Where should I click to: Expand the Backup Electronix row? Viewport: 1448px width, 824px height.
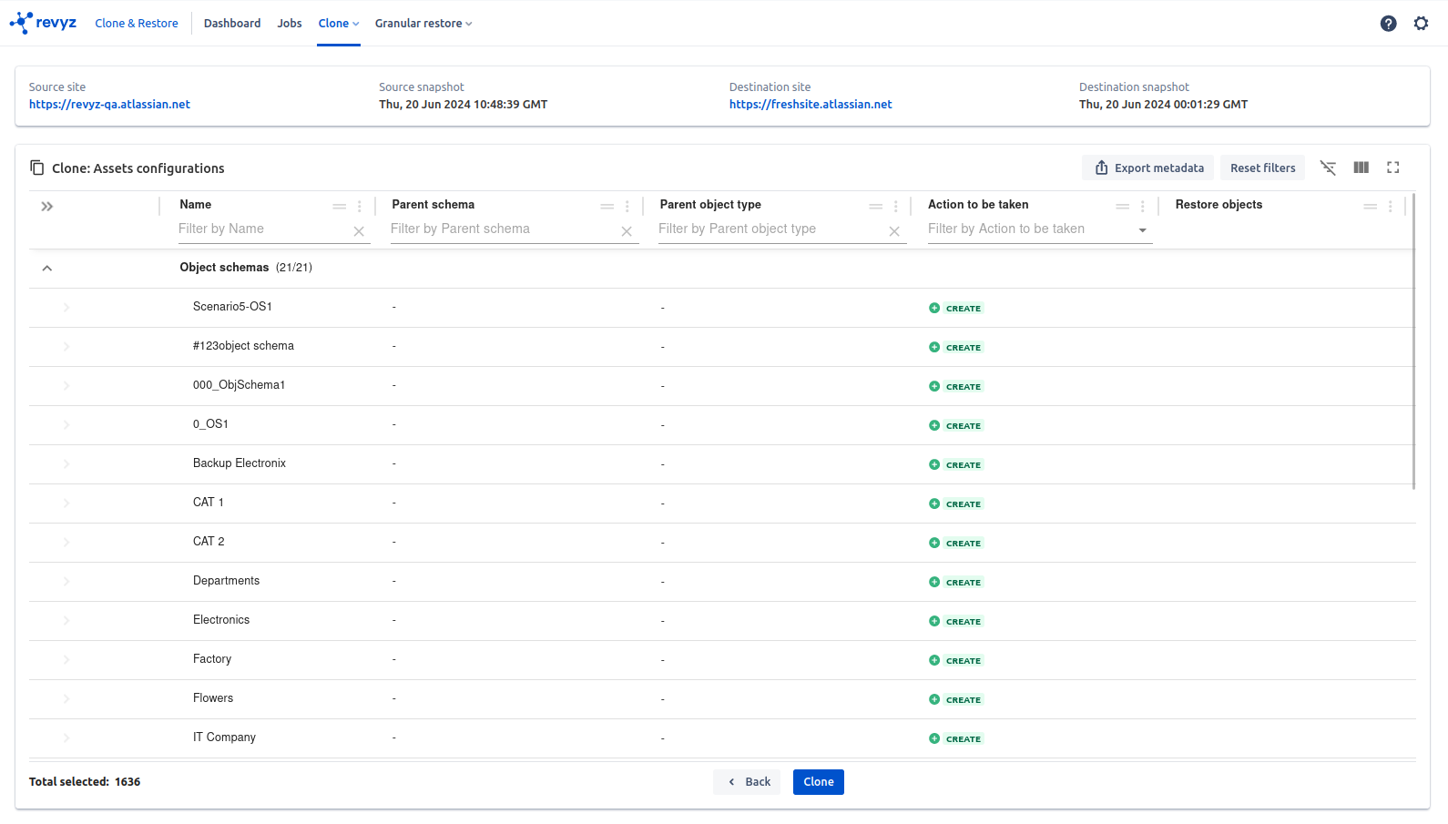point(66,464)
